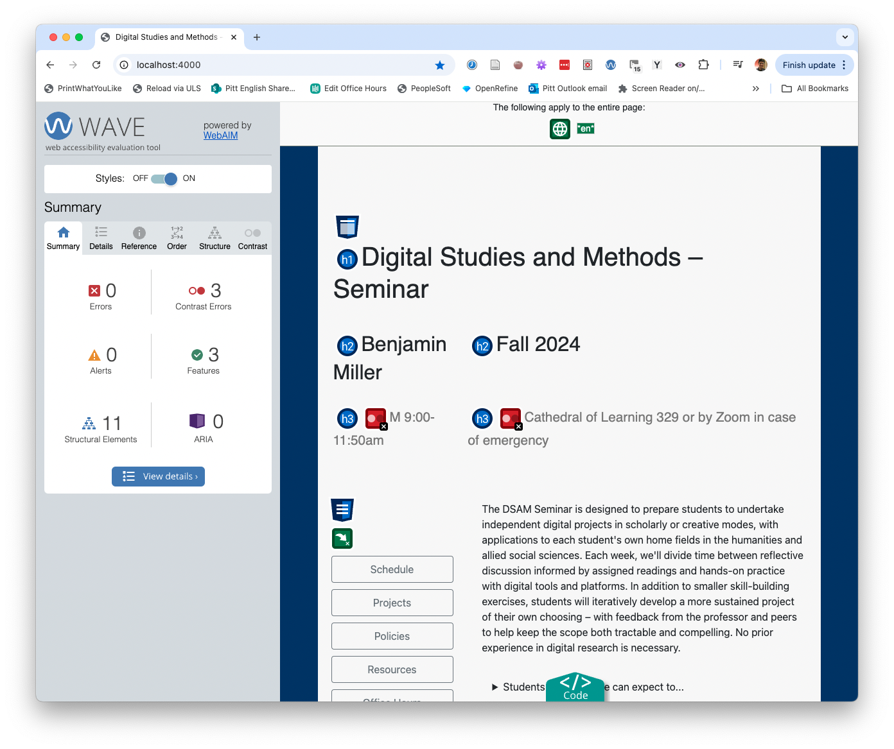Click the Structural Elements icon in the summary

pos(89,424)
